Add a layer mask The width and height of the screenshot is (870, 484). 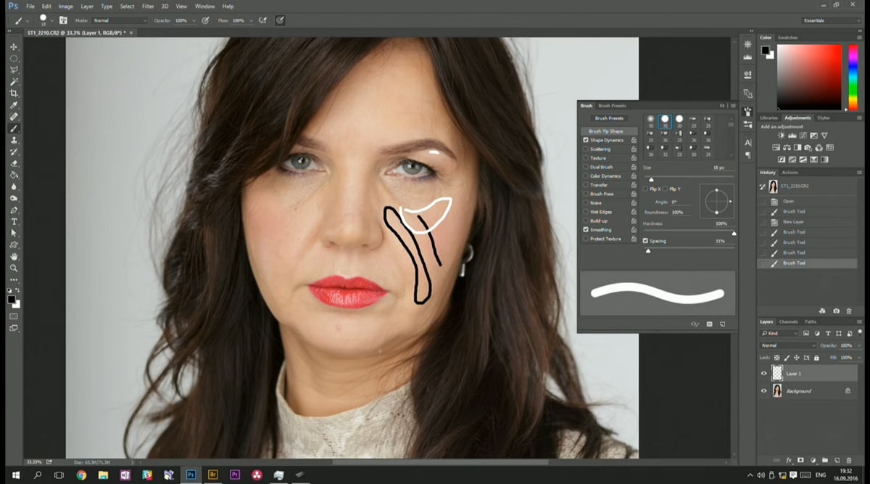800,461
